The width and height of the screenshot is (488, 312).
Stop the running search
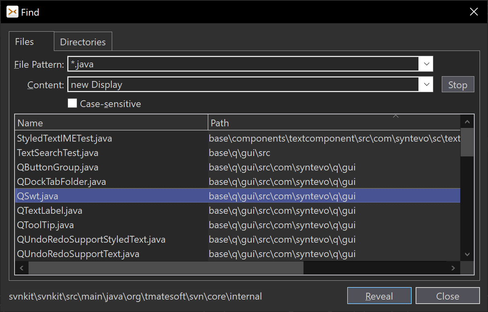pos(457,84)
